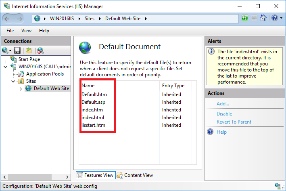Click Revert To Parent link

click(x=234, y=122)
